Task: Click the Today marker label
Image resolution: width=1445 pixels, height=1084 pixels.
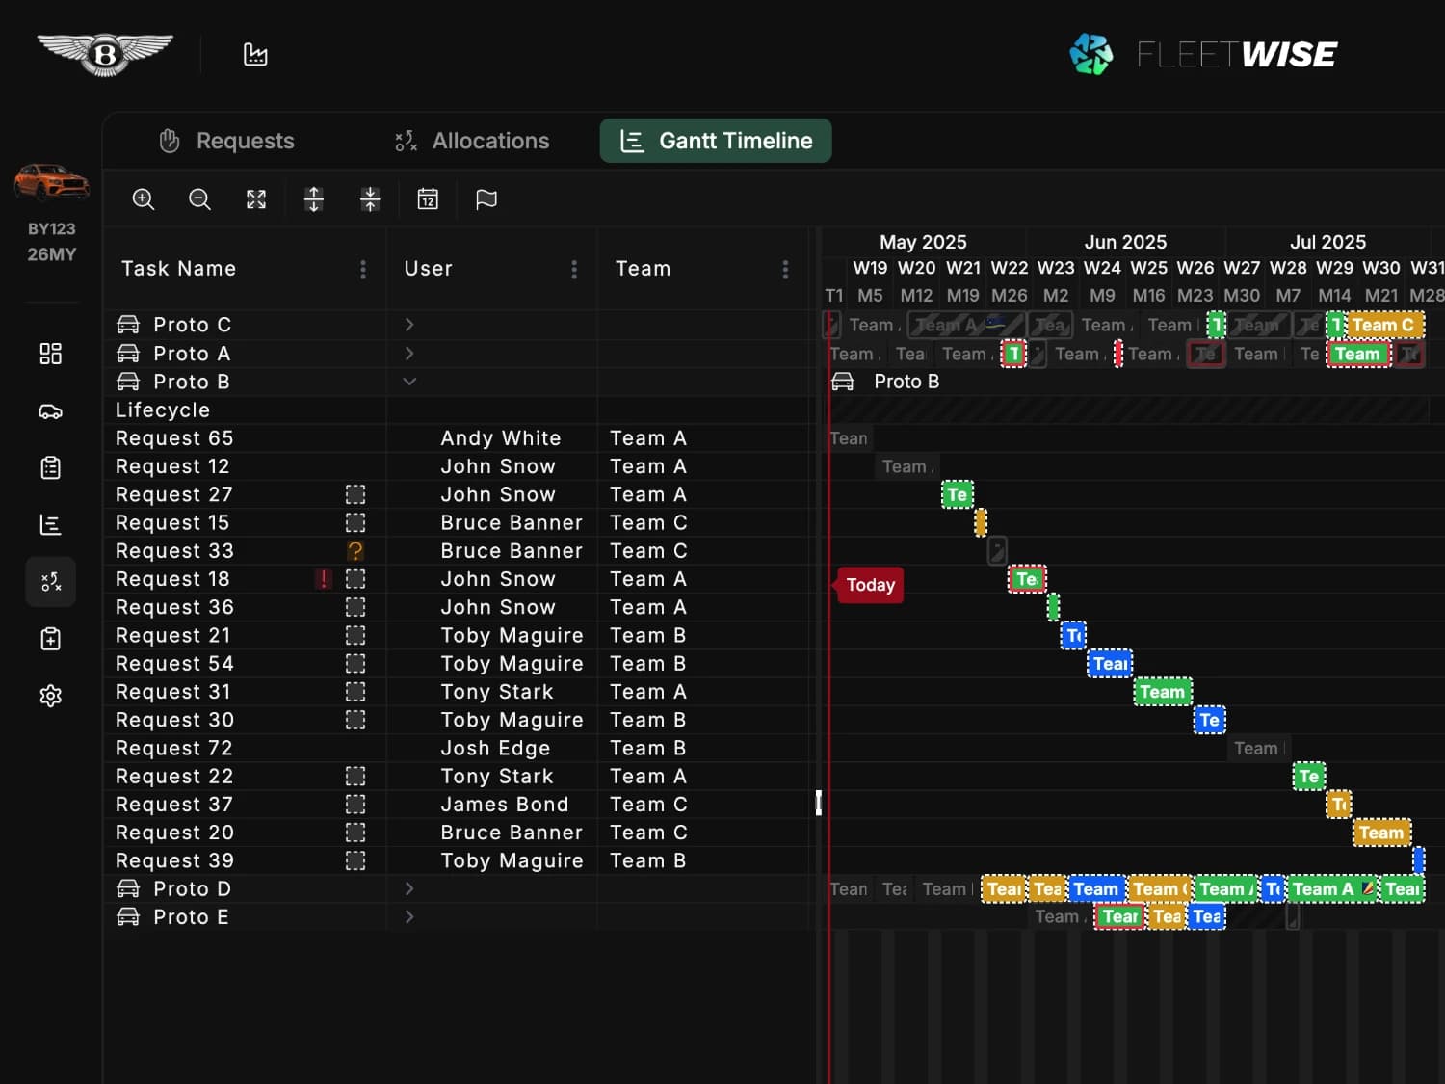Action: [869, 585]
